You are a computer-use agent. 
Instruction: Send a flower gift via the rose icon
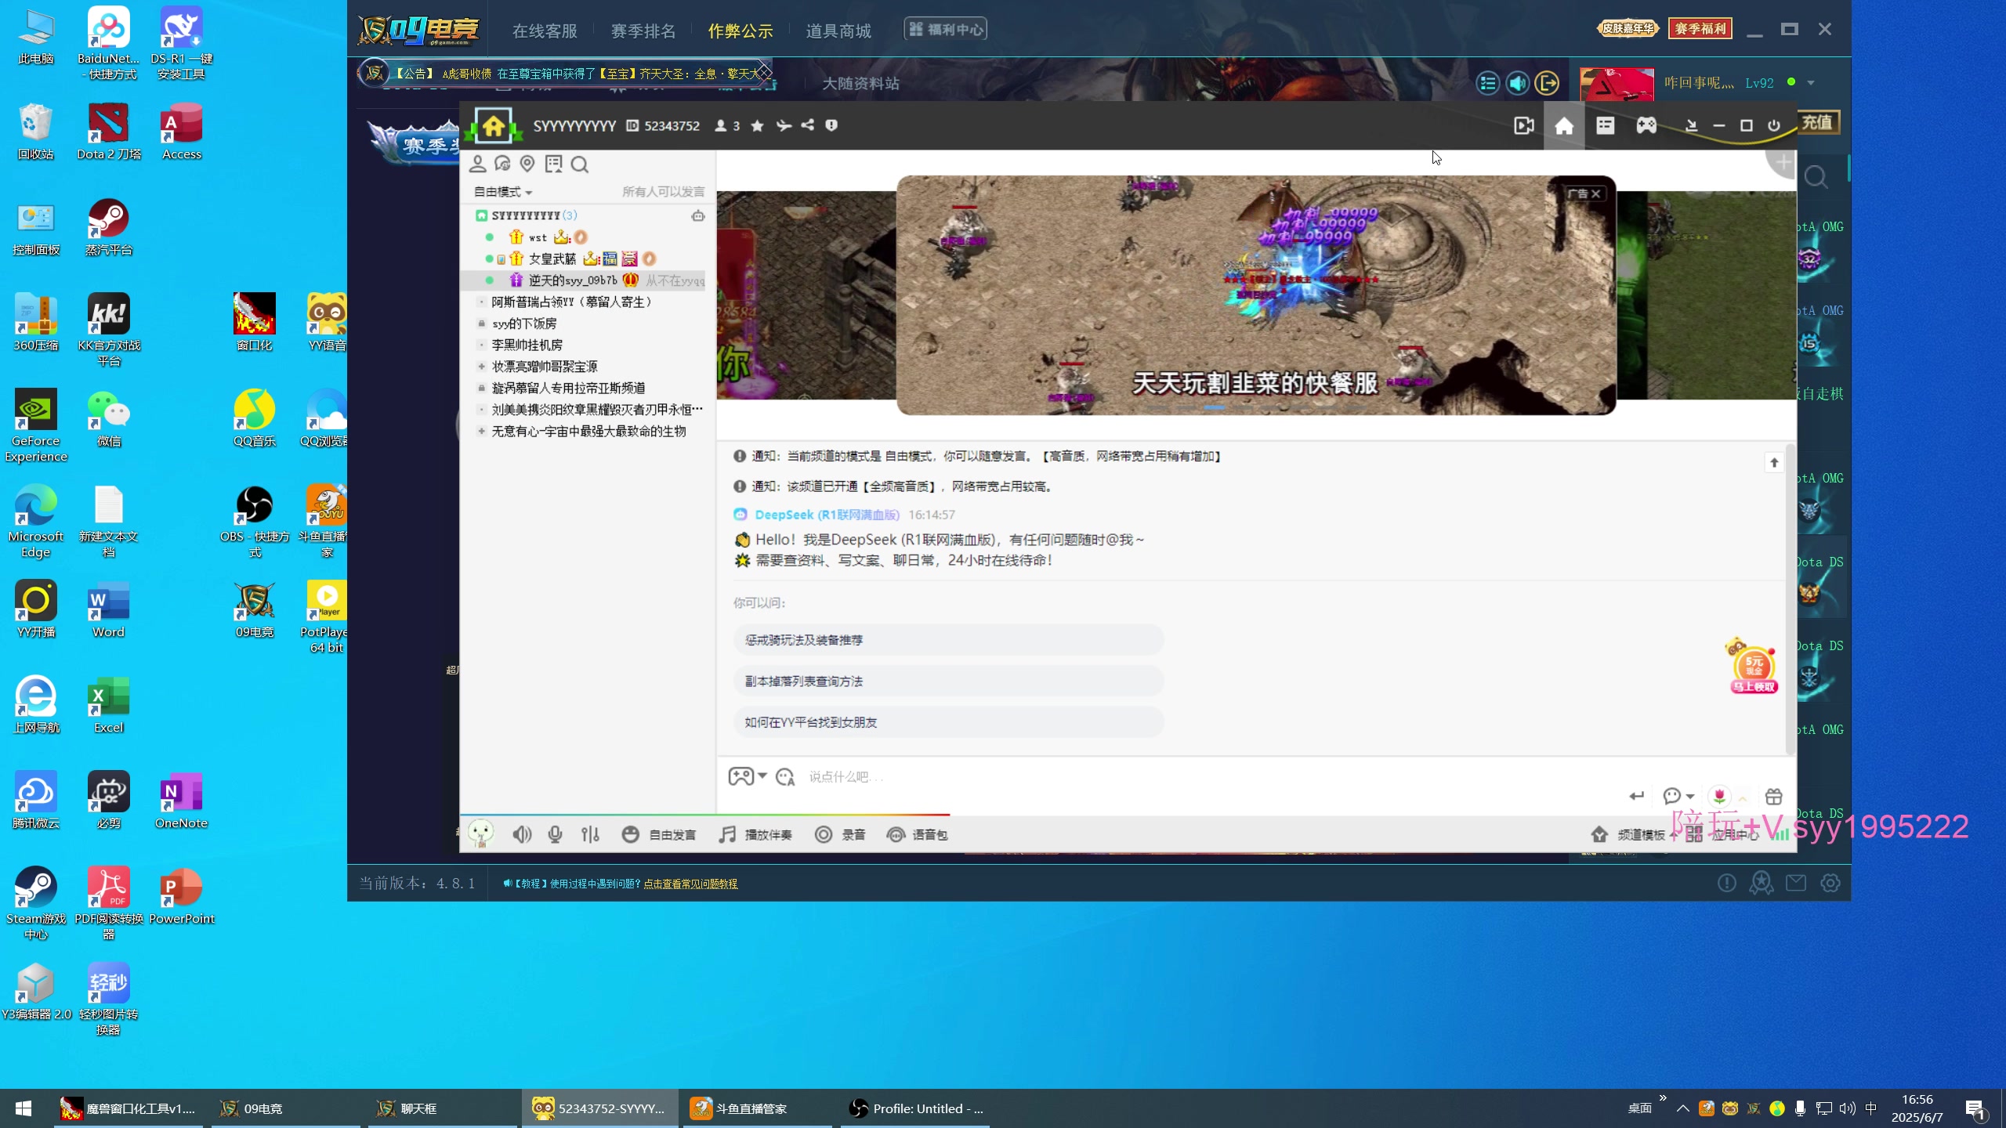point(1719,796)
